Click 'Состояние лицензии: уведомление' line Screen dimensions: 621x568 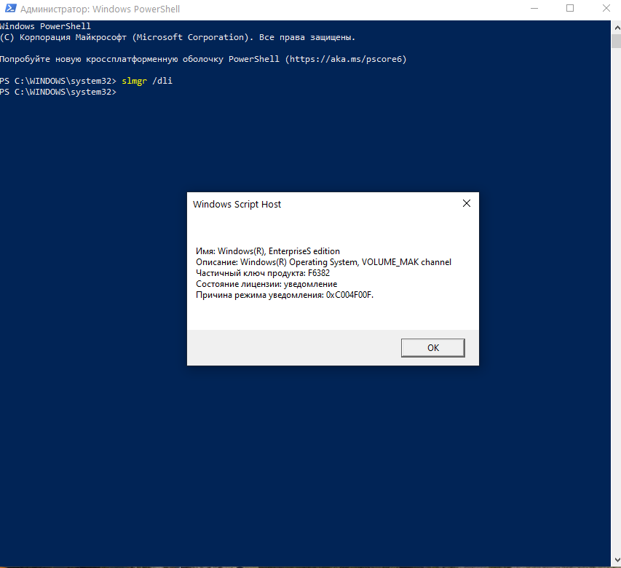[266, 284]
